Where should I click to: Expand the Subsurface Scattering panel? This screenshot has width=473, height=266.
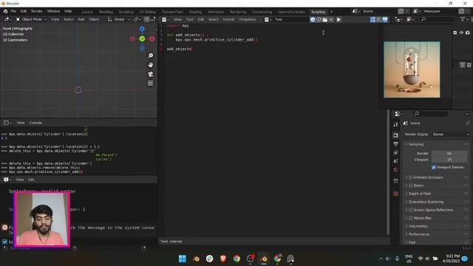click(x=426, y=202)
